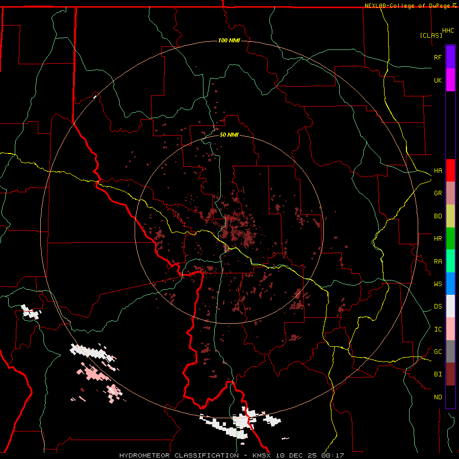Click the RA legend label
Image resolution: width=459 pixels, height=459 pixels.
[438, 262]
